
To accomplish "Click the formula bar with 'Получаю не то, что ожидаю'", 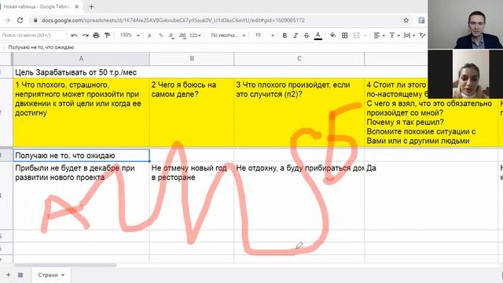I will (x=215, y=47).
